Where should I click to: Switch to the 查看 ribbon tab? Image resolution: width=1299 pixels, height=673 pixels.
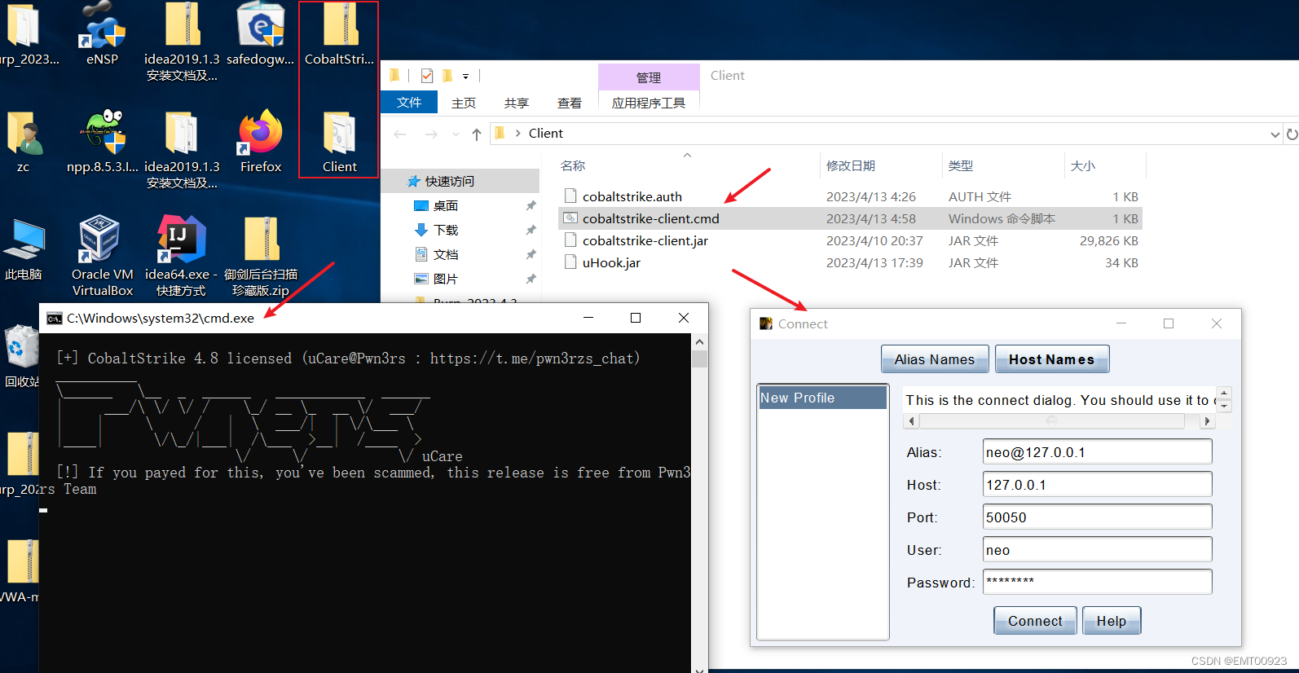[x=570, y=103]
